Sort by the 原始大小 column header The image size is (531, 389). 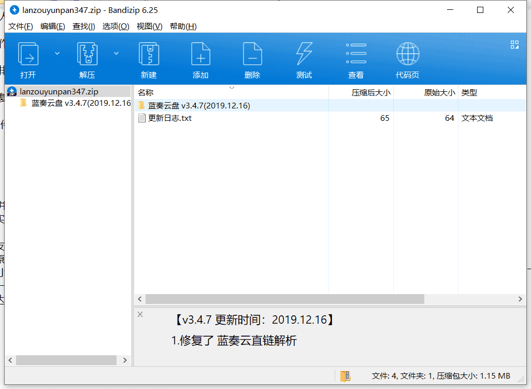[x=440, y=93]
